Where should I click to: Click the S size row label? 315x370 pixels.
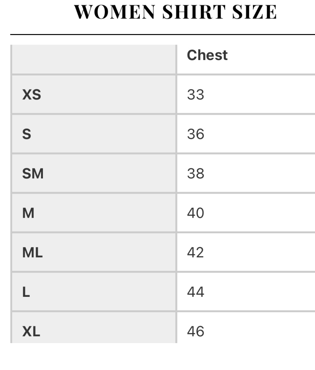[x=27, y=134]
